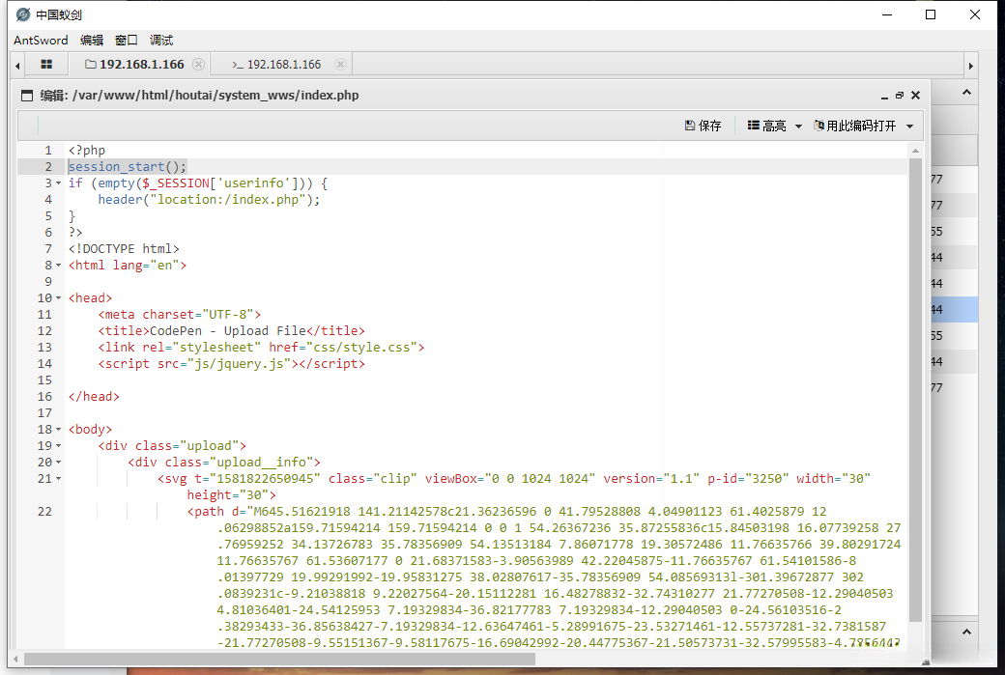Collapse the head fold at line 10
This screenshot has width=1005, height=675.
coord(58,297)
